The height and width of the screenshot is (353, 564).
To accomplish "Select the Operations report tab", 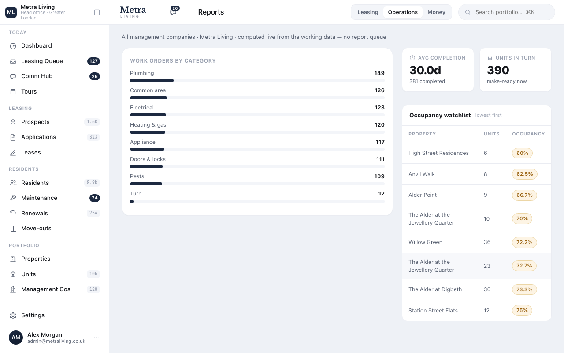I will (403, 12).
